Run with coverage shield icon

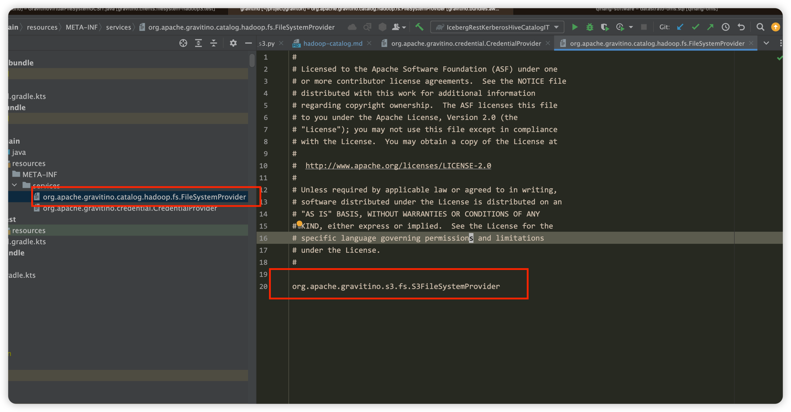coord(605,27)
